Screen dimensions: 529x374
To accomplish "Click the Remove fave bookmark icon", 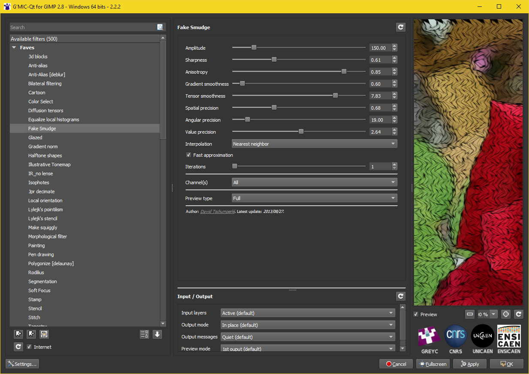I will [x=31, y=334].
